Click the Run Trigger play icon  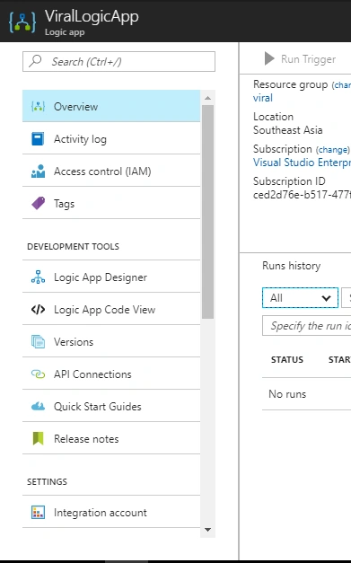[x=269, y=58]
